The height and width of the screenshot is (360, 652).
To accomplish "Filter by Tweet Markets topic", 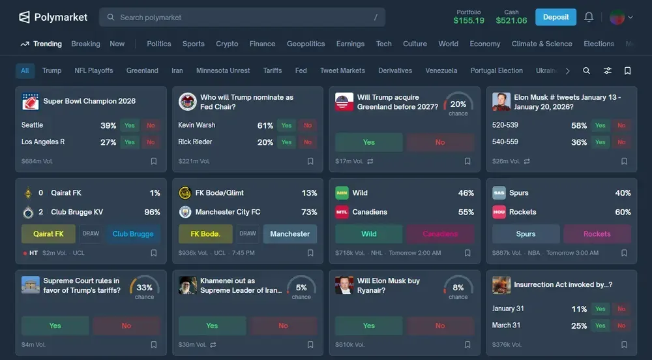I will click(x=343, y=70).
